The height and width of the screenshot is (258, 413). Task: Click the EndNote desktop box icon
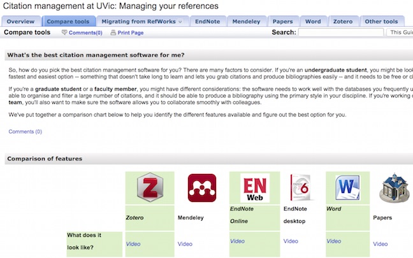[300, 187]
